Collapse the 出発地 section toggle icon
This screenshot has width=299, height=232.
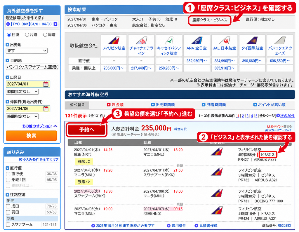[x=7, y=45]
